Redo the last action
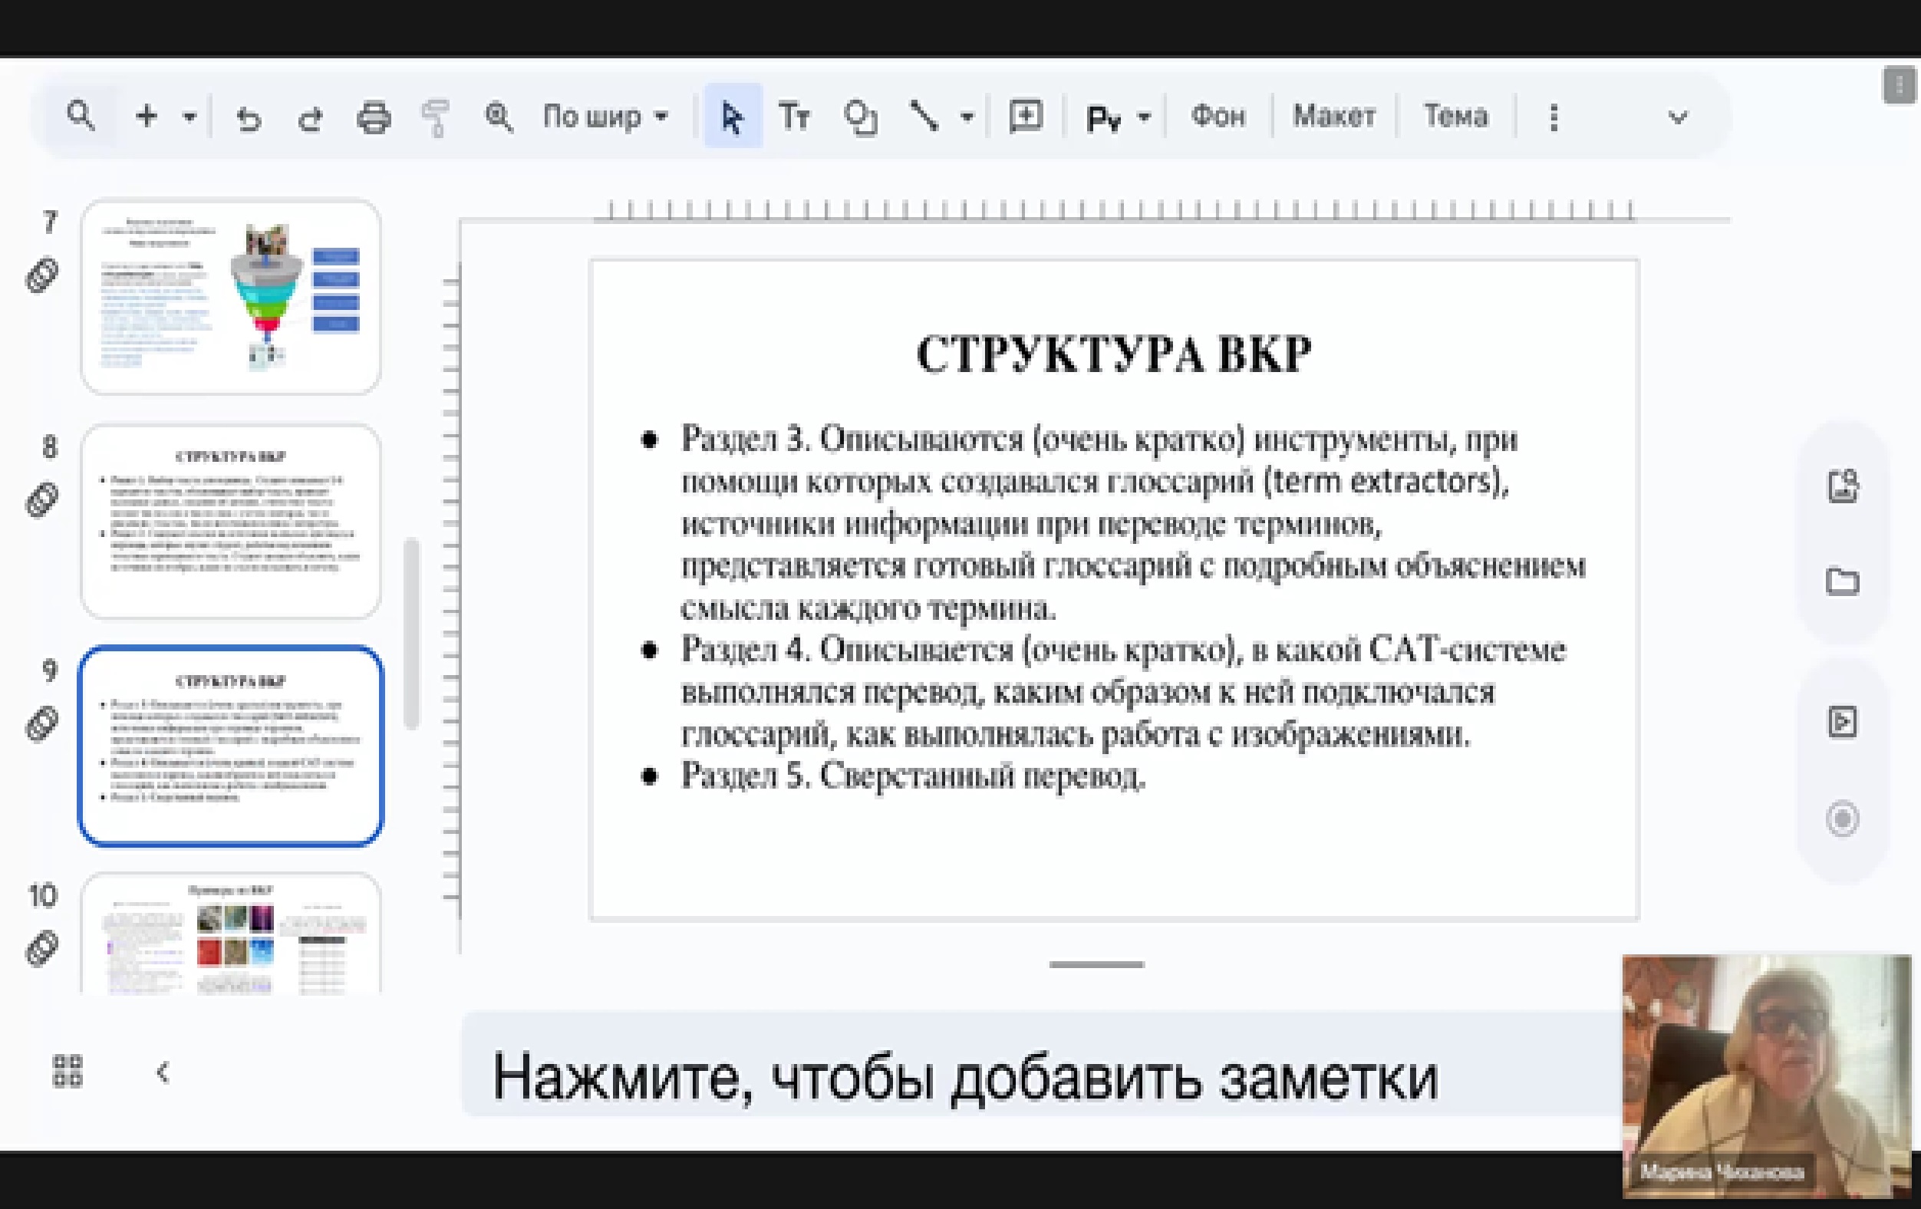The image size is (1921, 1209). [311, 118]
